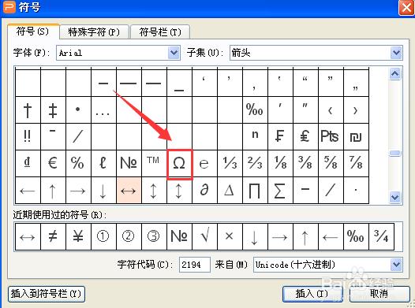Screen dimensions: 415x308
Task: Select the down arrow in the symbol grid
Action: coord(103,191)
